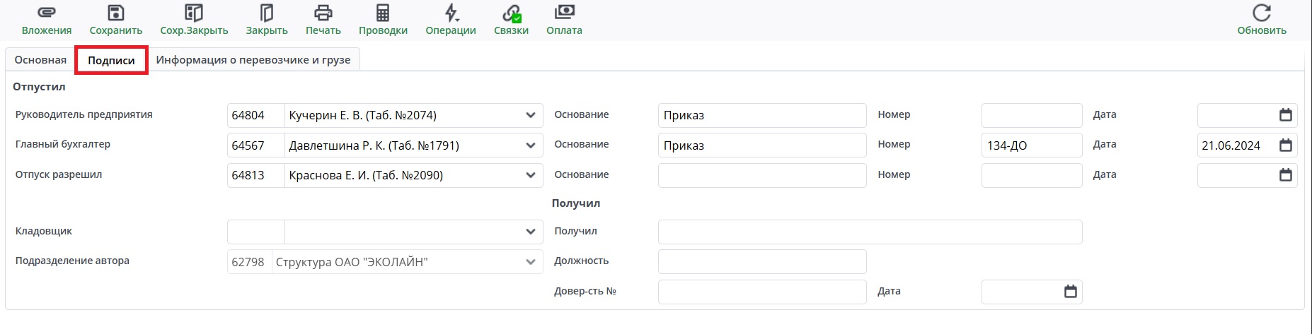This screenshot has height=334, width=1312.
Task: Click Сохр.Закрыть save and close icon
Action: [x=194, y=13]
